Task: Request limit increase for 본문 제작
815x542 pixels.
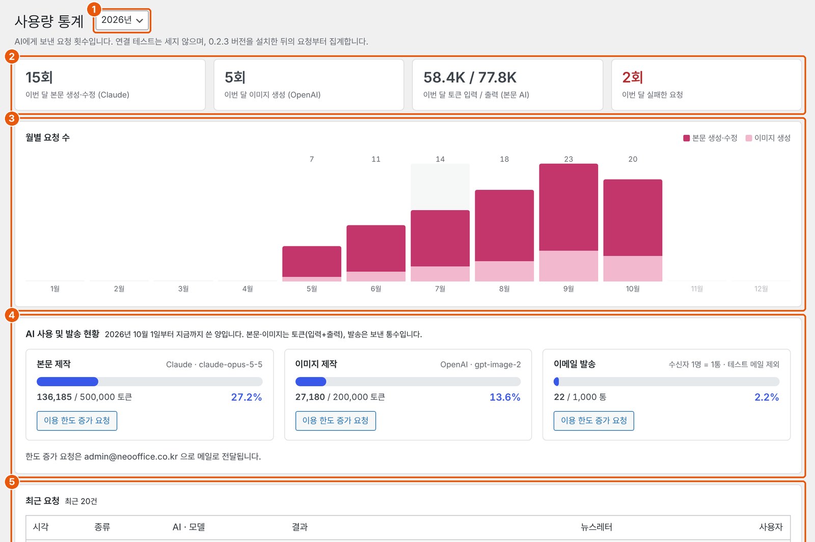Action: pos(77,420)
